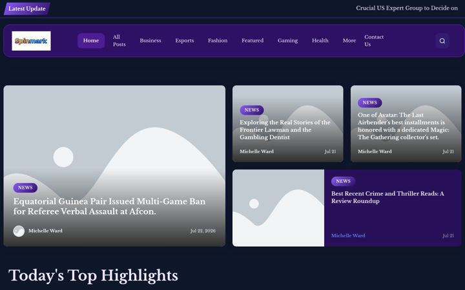This screenshot has width=465, height=290.
Task: Click NEWS tag on Crime and Thriller card
Action: coord(343,181)
